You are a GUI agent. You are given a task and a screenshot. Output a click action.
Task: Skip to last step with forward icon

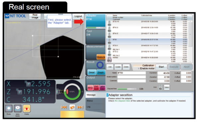[80, 107]
